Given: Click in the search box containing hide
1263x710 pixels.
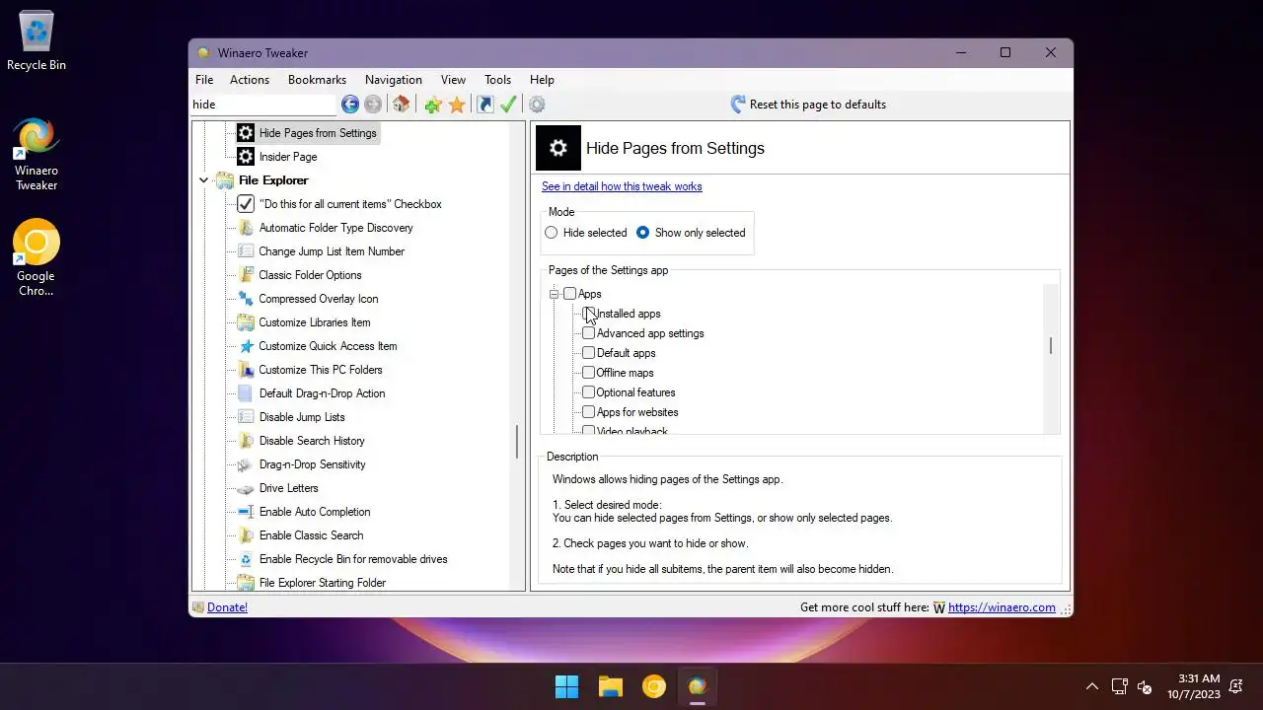Looking at the screenshot, I should tap(262, 105).
